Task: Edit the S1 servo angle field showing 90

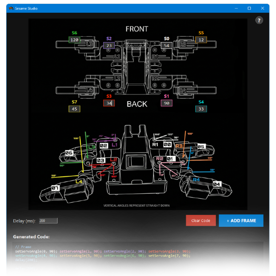Action: pyautogui.click(x=166, y=103)
